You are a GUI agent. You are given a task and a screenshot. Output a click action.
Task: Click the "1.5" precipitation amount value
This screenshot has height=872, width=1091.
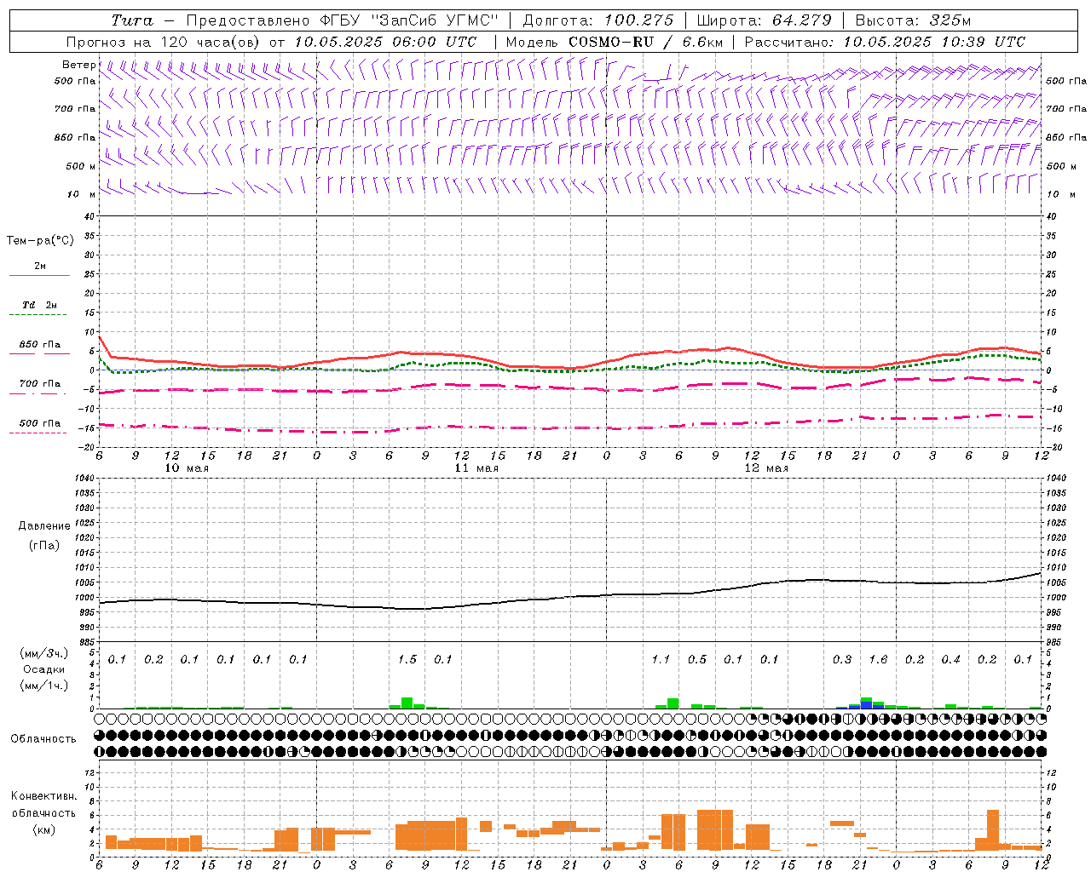pos(407,660)
